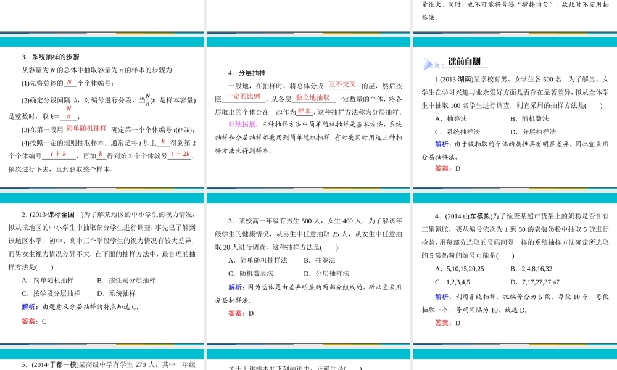This screenshot has height=370, width=617.
Task: Click the heading 4. 分层抽样
Action: tap(247, 73)
